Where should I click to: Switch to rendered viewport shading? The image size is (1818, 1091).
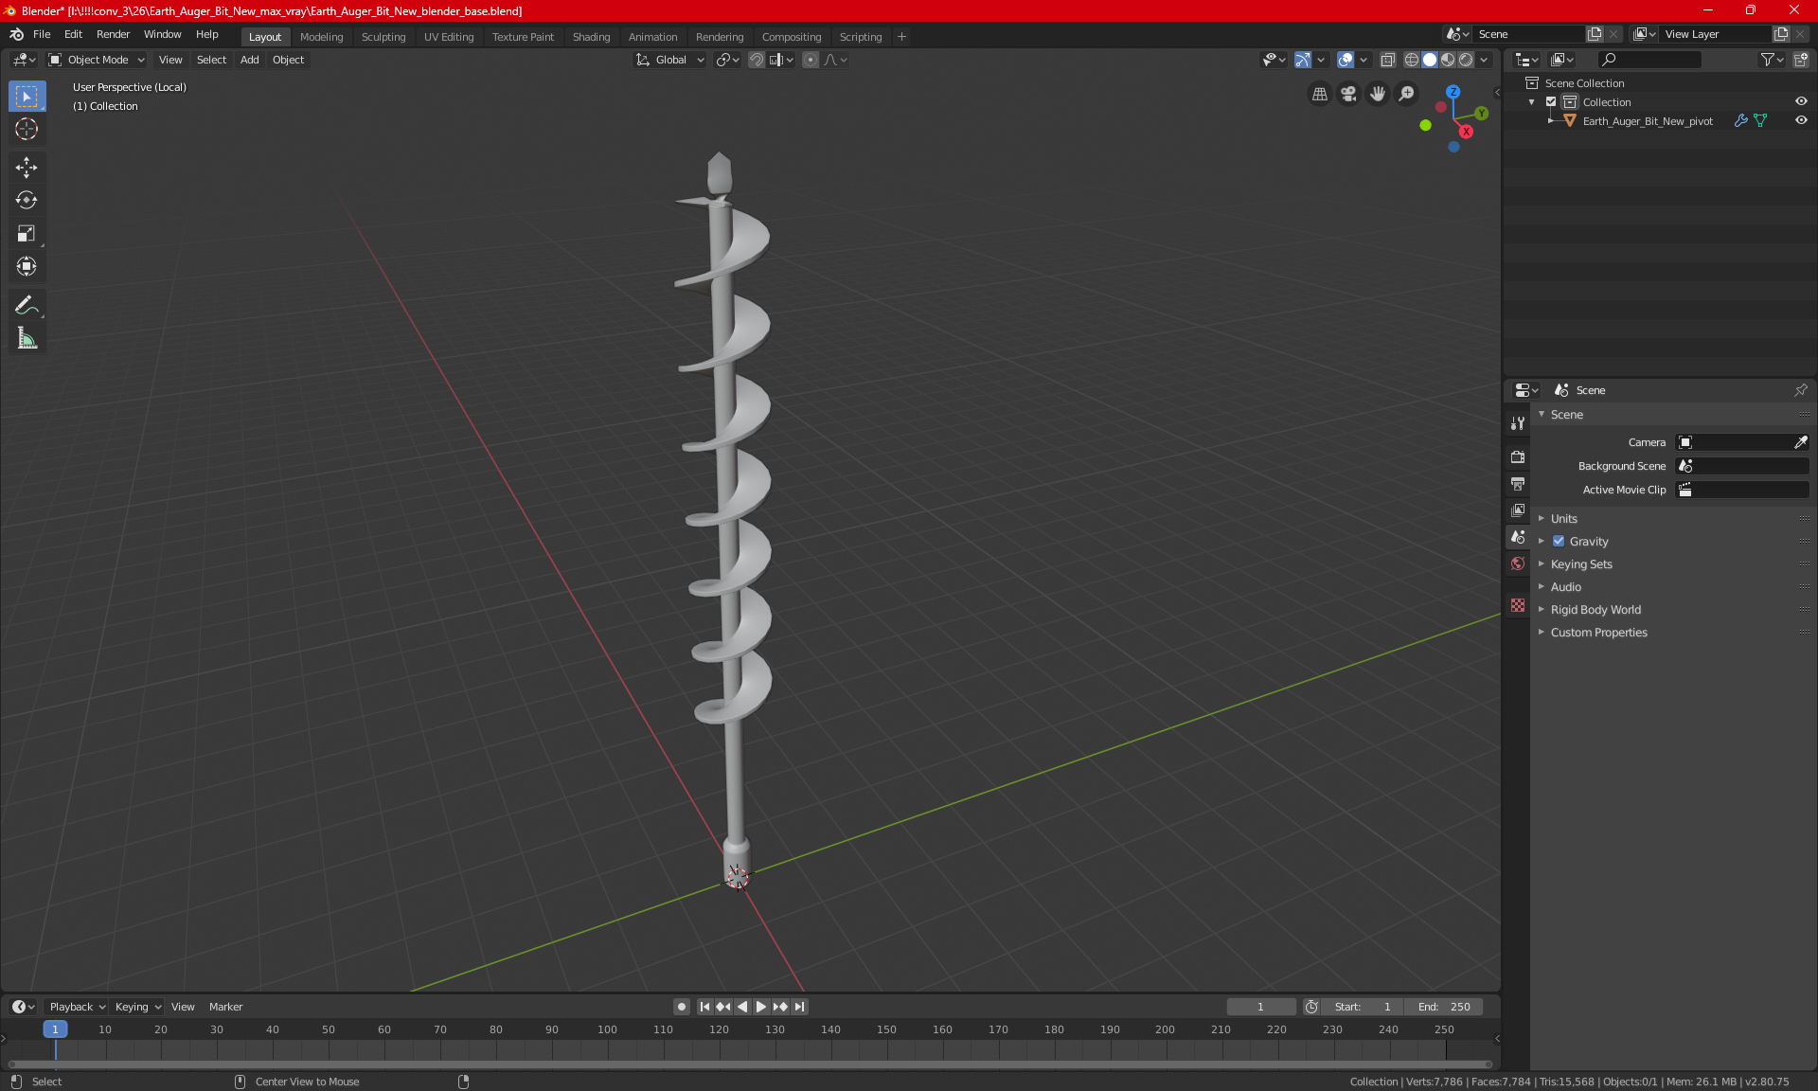1466,60
